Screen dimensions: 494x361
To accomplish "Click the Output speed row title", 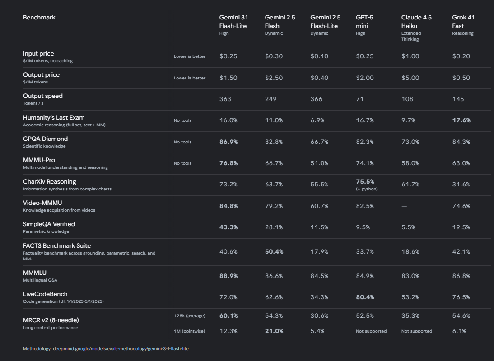I will (x=43, y=96).
